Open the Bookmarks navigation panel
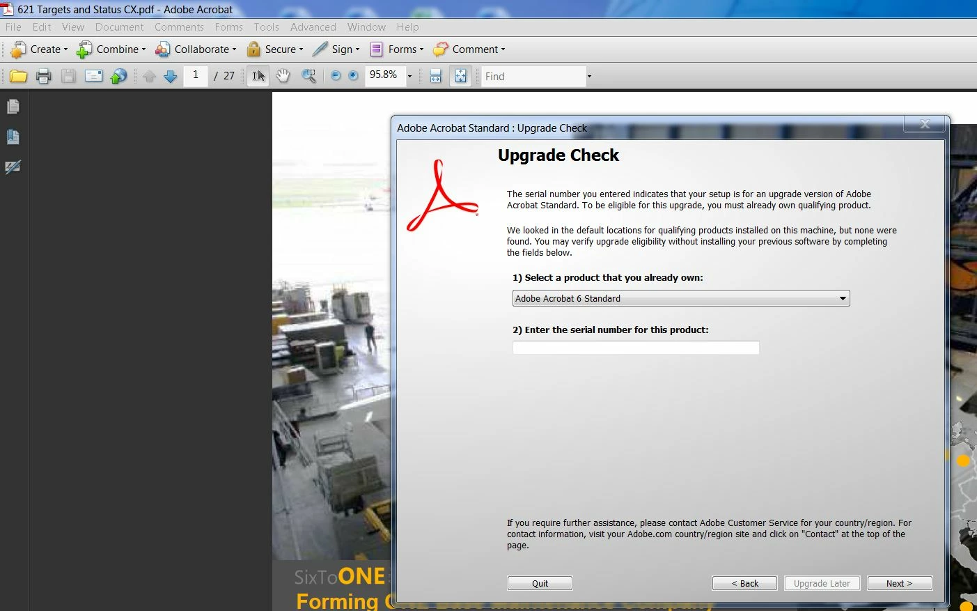 point(13,137)
